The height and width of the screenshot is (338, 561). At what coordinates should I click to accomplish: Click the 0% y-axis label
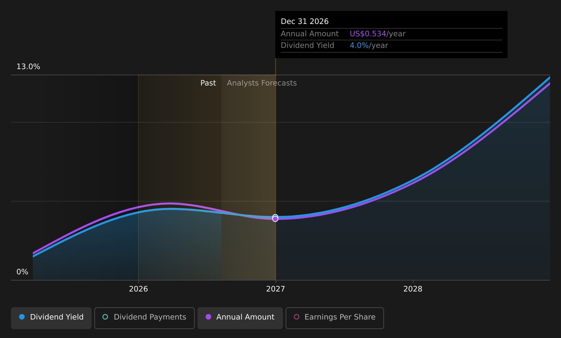point(23,272)
